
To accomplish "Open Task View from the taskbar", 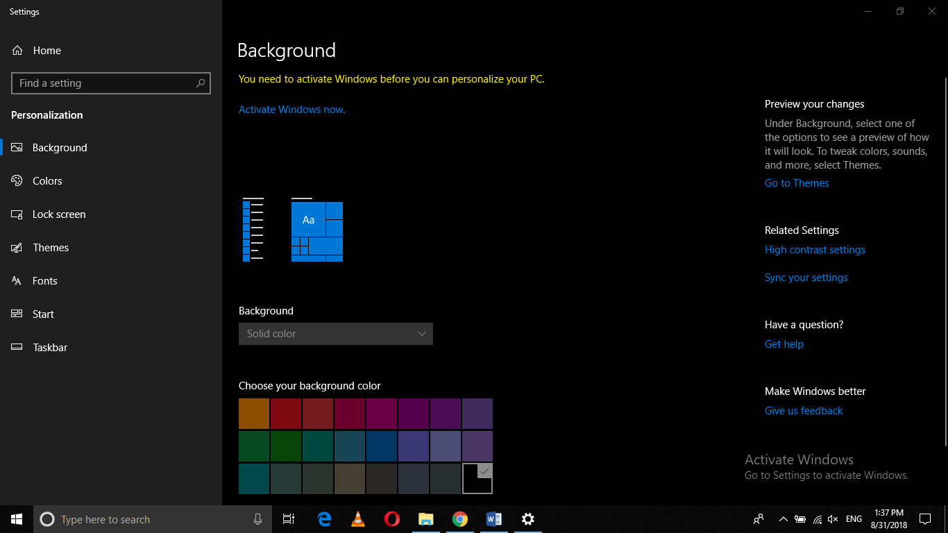I will 289,519.
